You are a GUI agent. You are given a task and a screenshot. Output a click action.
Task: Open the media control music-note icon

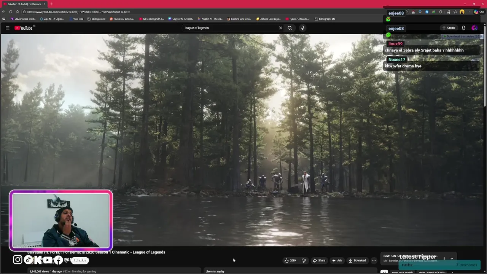click(449, 12)
